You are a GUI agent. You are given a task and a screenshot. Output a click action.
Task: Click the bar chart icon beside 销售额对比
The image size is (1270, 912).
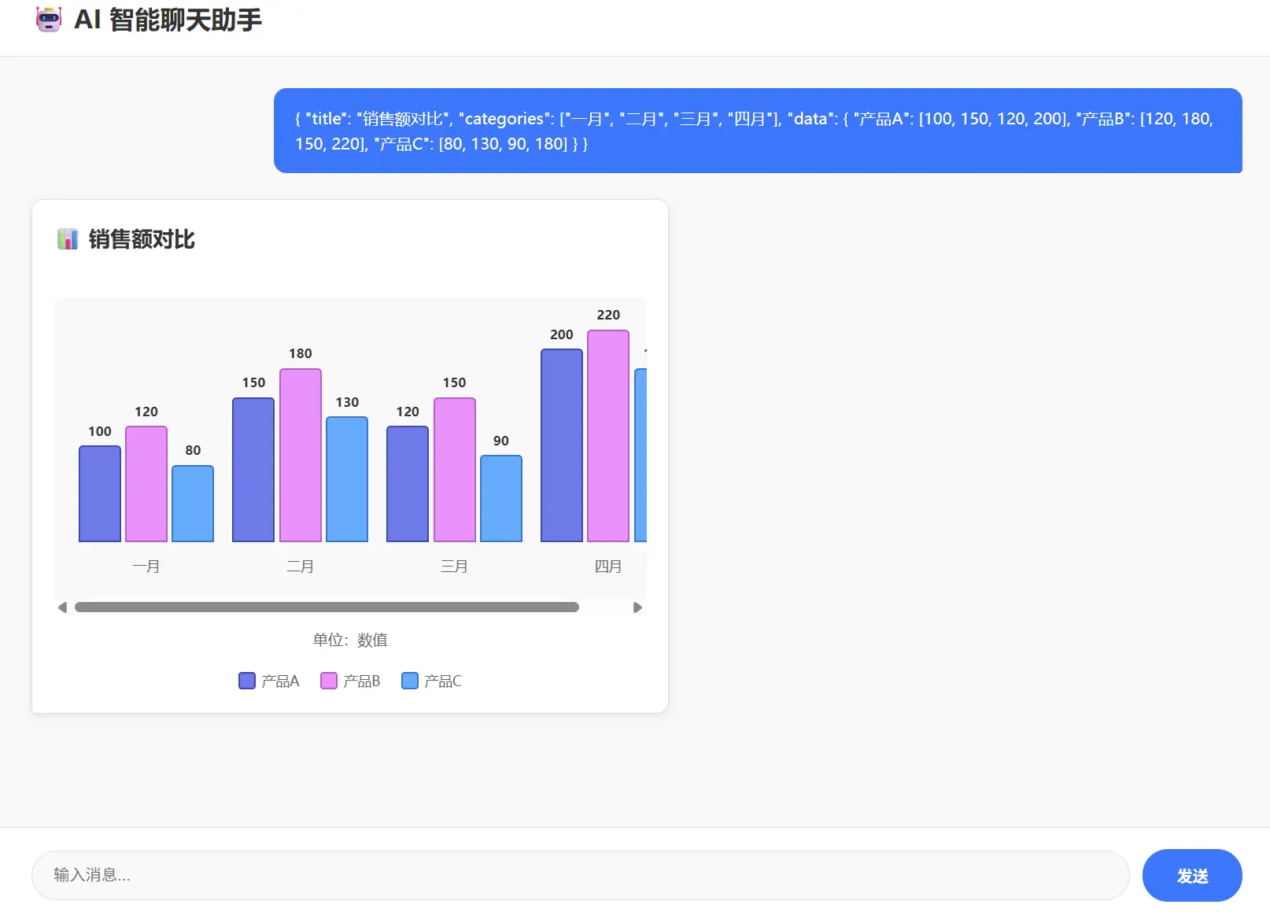pyautogui.click(x=68, y=239)
